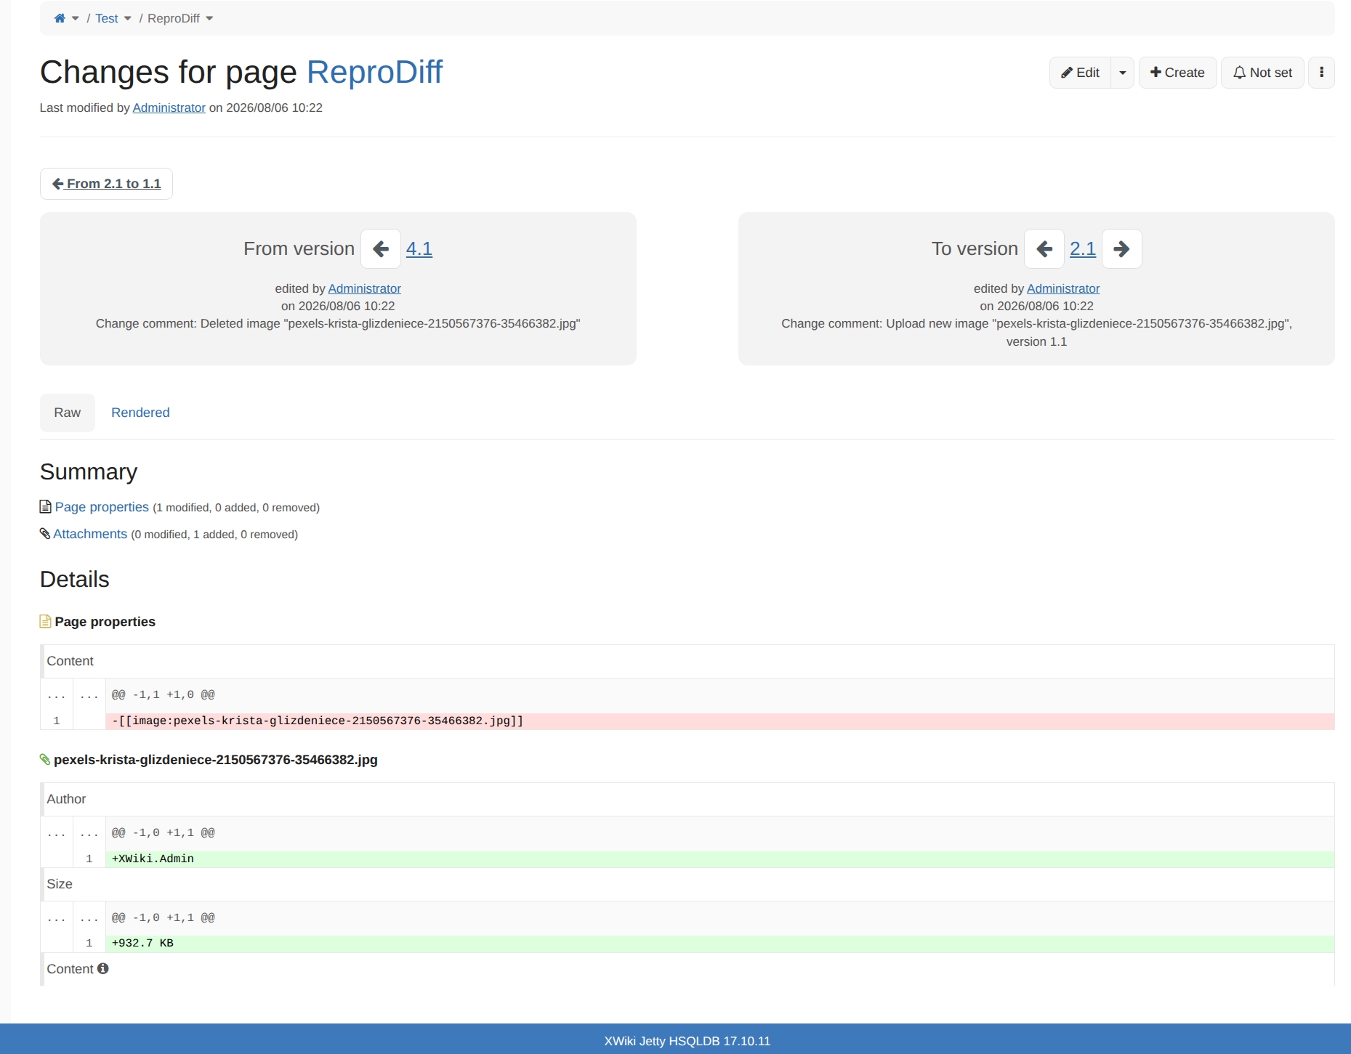Open the more actions kebab menu
The height and width of the screenshot is (1054, 1351).
point(1321,73)
